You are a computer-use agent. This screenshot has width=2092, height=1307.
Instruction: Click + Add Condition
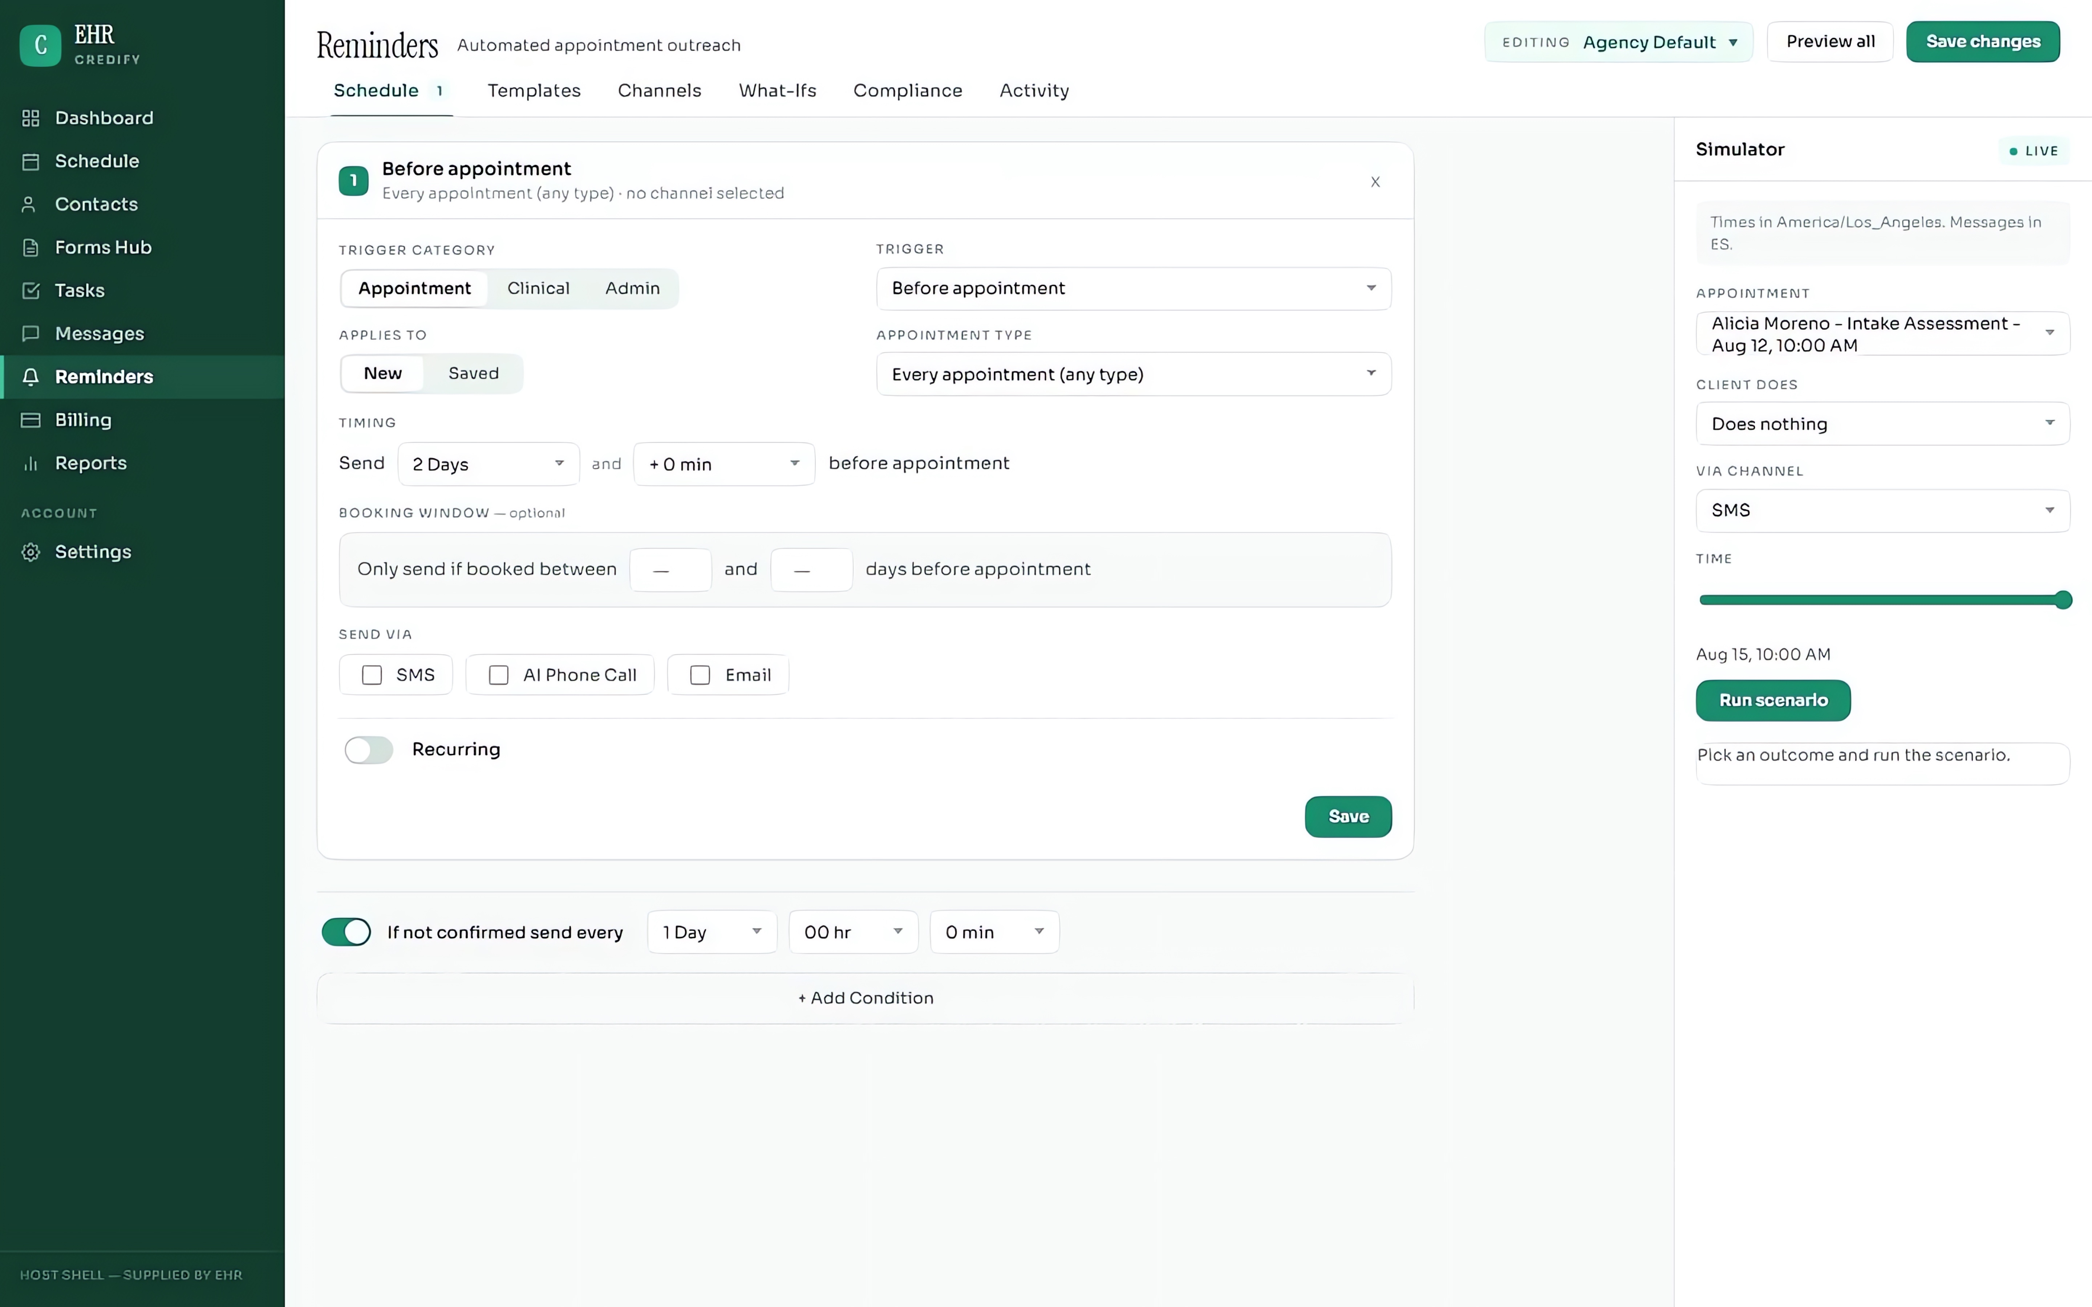click(x=865, y=998)
